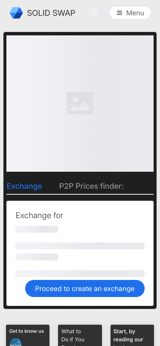Click the SOLID SWAP brand name
Viewport: 160px width, 346px height.
pos(51,13)
